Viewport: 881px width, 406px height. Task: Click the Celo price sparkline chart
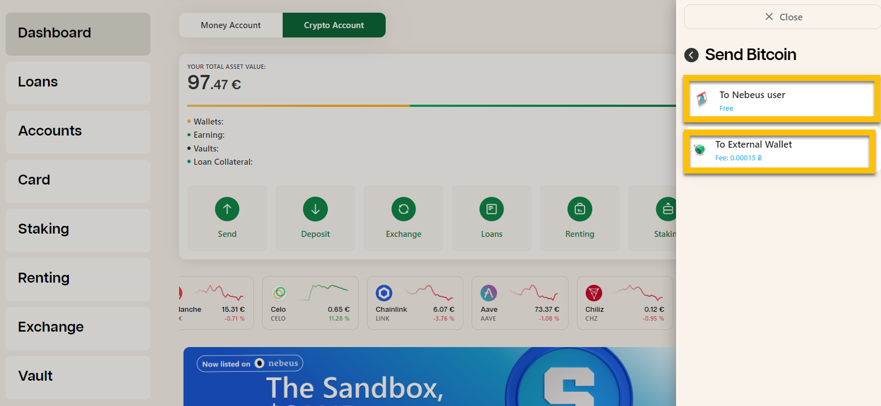[x=323, y=292]
